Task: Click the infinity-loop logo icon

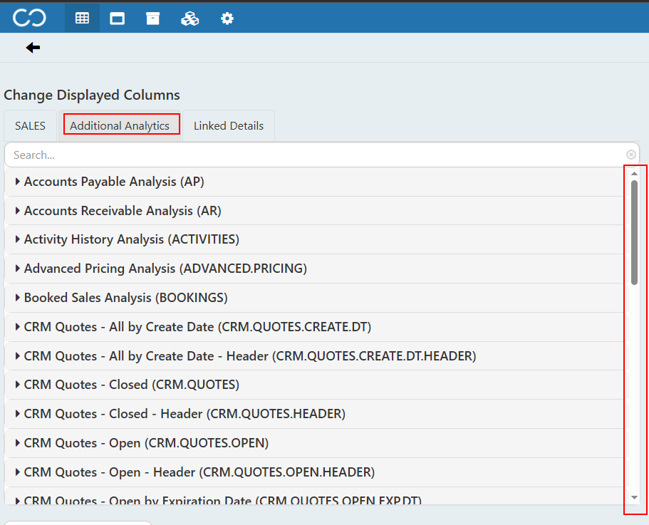Action: click(29, 19)
